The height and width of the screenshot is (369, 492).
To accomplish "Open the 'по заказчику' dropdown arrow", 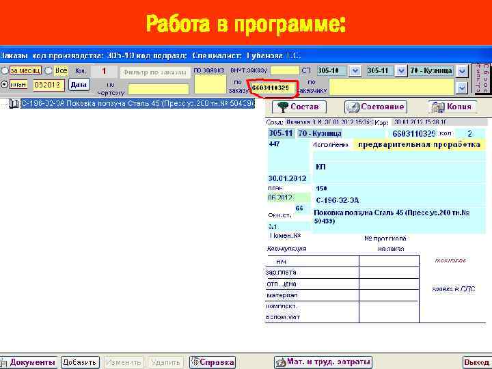I will pyautogui.click(x=461, y=88).
